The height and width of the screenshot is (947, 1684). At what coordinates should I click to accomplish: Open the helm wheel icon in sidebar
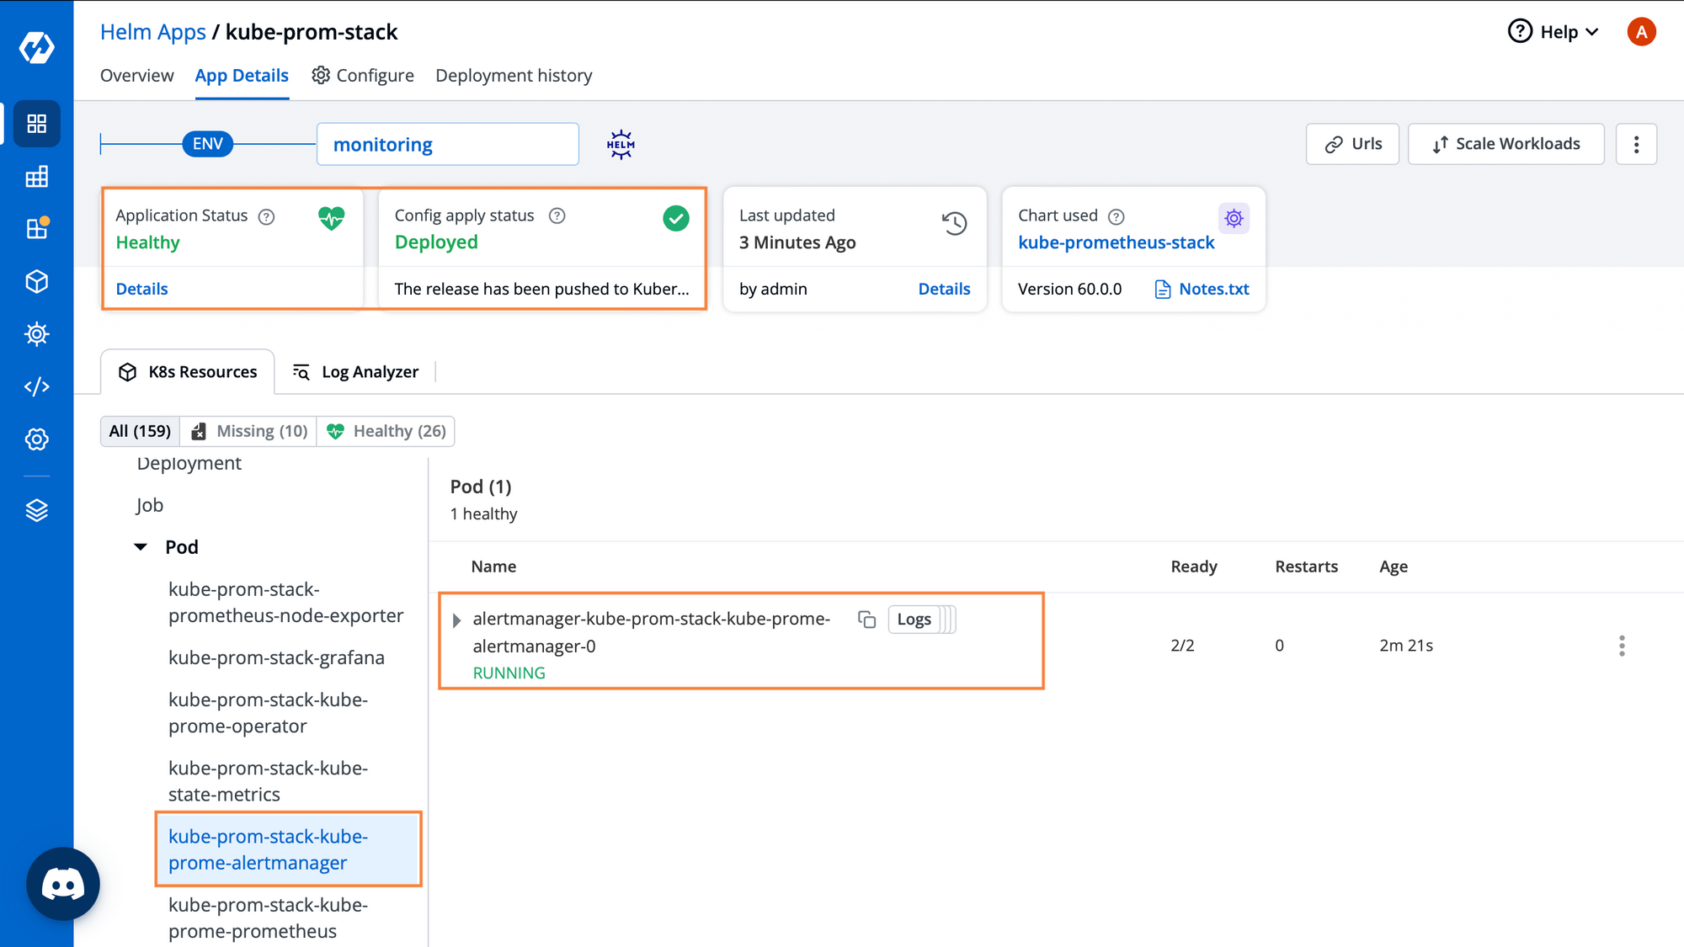click(x=37, y=334)
